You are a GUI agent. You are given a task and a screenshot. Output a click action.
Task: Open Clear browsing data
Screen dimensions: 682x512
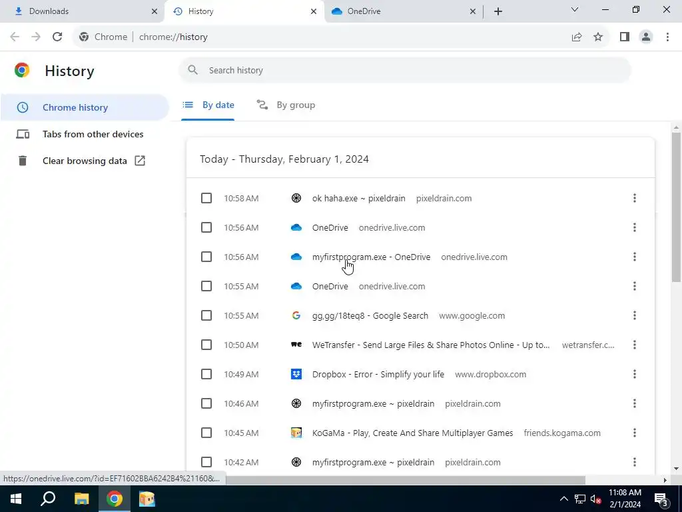pyautogui.click(x=85, y=161)
